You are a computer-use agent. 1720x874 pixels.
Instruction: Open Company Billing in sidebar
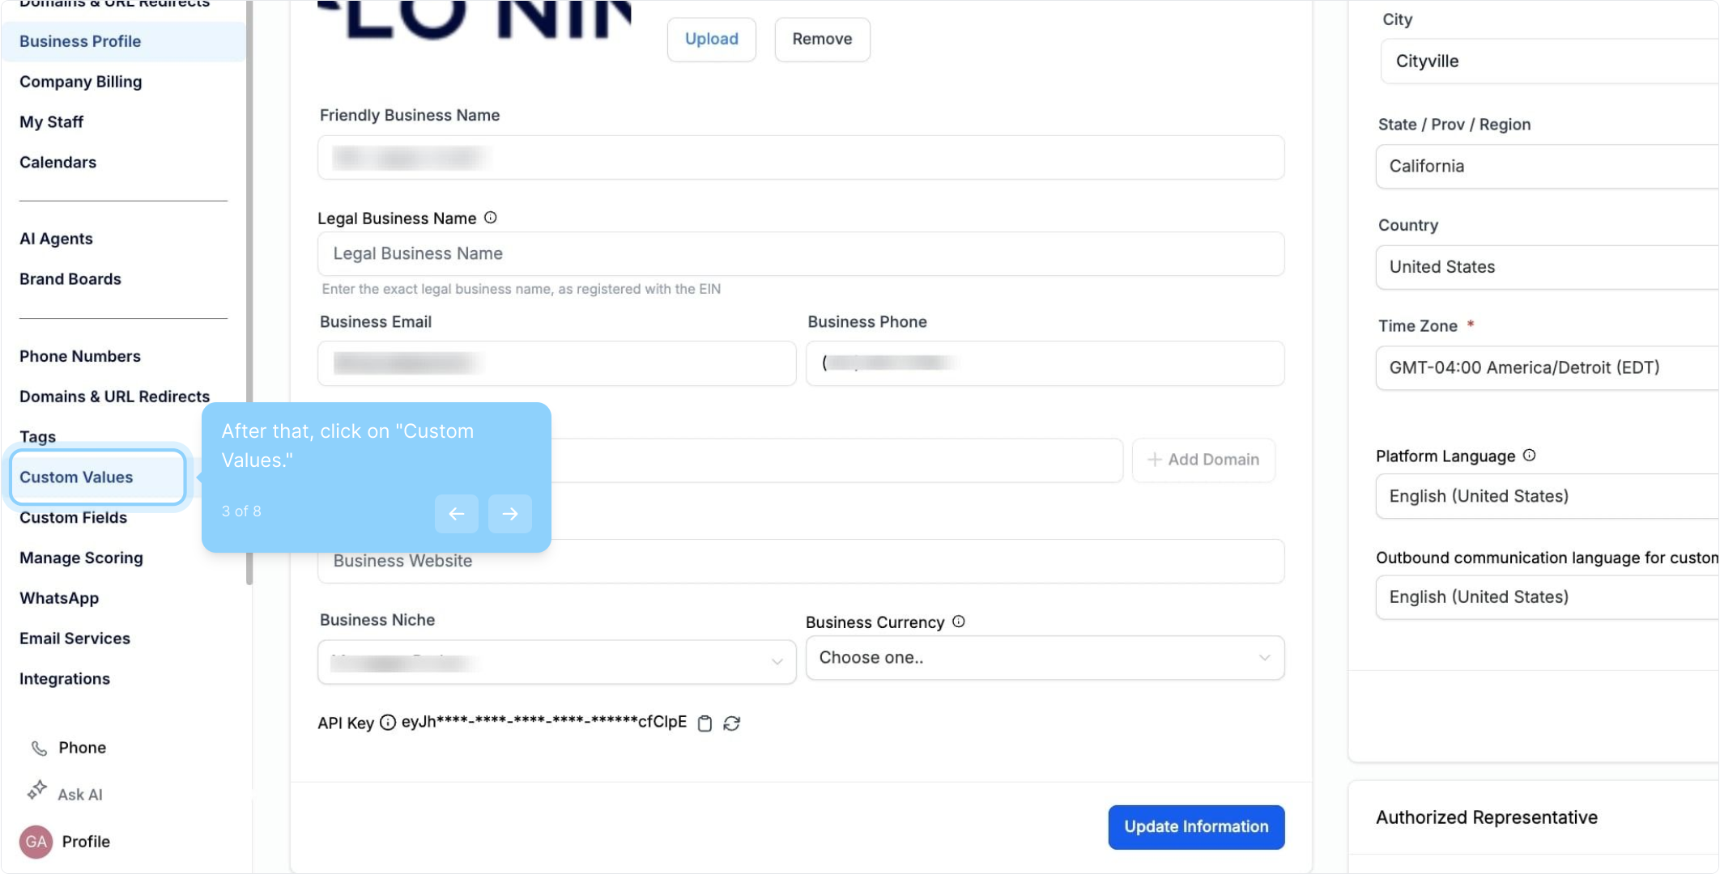pos(81,82)
